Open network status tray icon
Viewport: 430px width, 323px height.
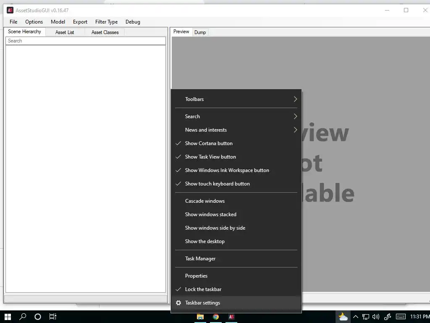coord(366,317)
